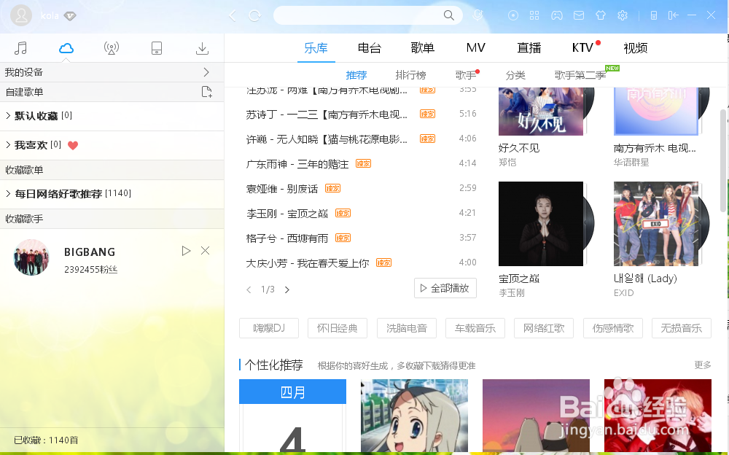
Task: Click 网络红歌 tag button
Action: pyautogui.click(x=544, y=328)
